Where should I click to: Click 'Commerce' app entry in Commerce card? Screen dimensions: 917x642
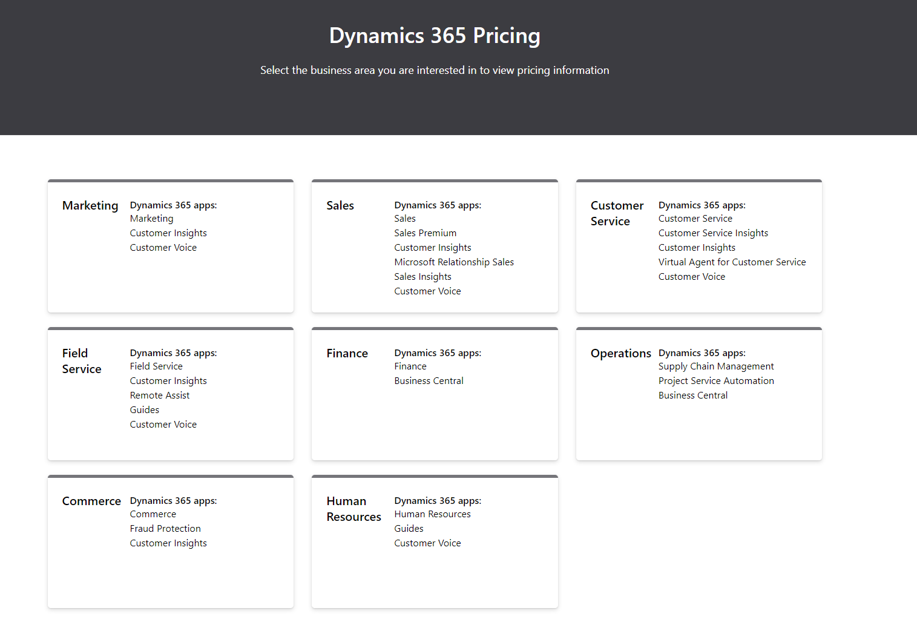[153, 514]
